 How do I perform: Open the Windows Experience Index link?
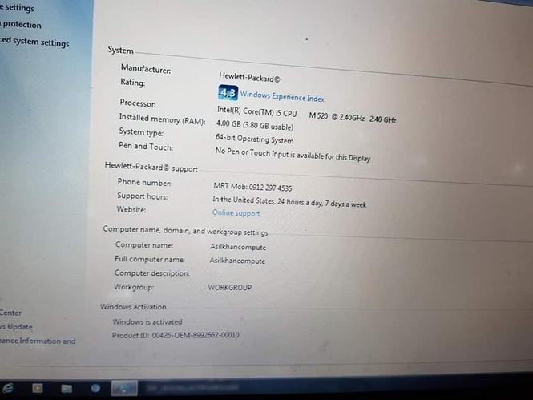[x=282, y=96]
